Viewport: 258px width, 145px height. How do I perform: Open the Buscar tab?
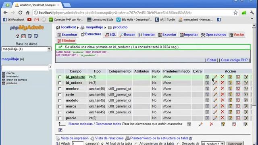coord(127,35)
